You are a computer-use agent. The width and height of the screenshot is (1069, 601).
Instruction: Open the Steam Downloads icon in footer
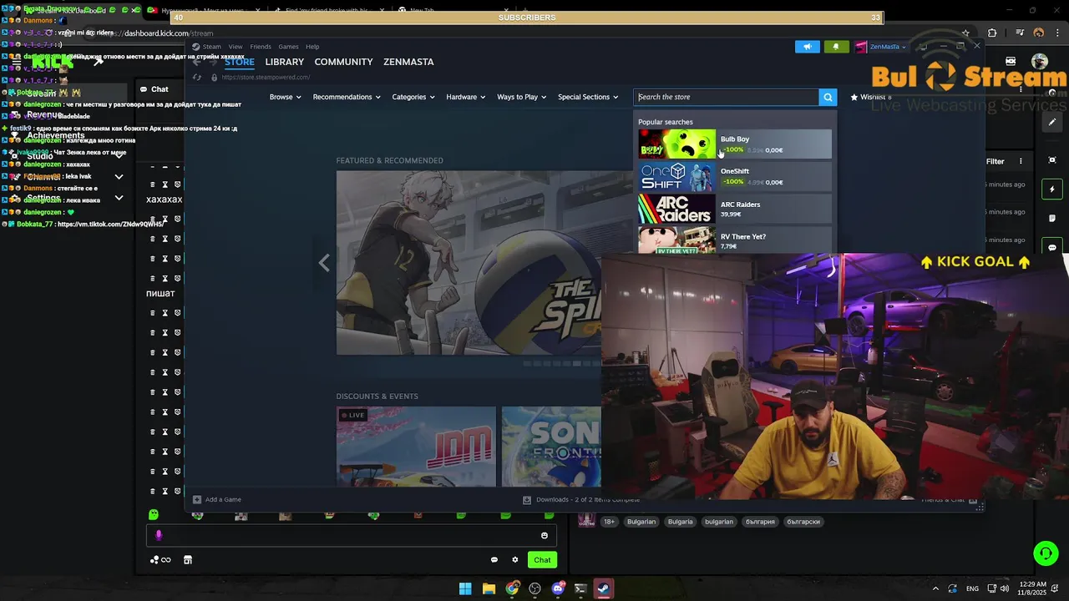pos(527,500)
